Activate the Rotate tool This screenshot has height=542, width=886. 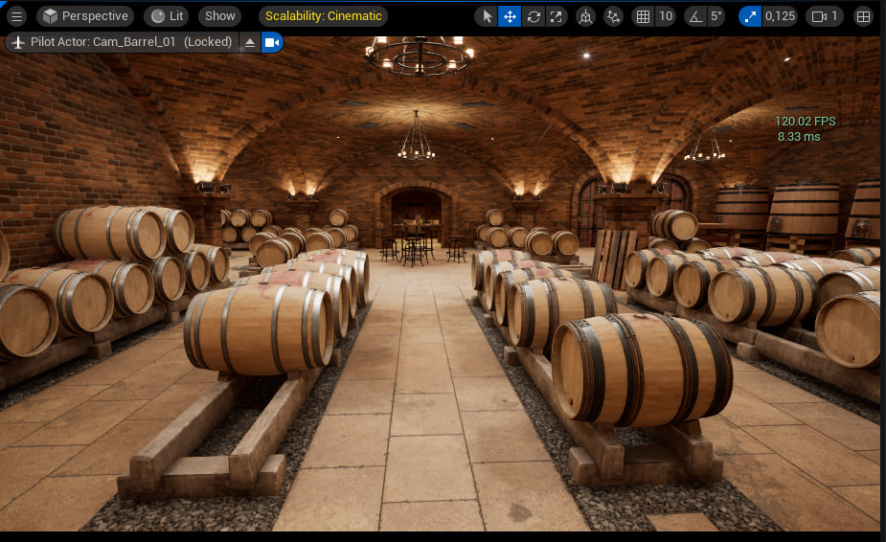534,16
